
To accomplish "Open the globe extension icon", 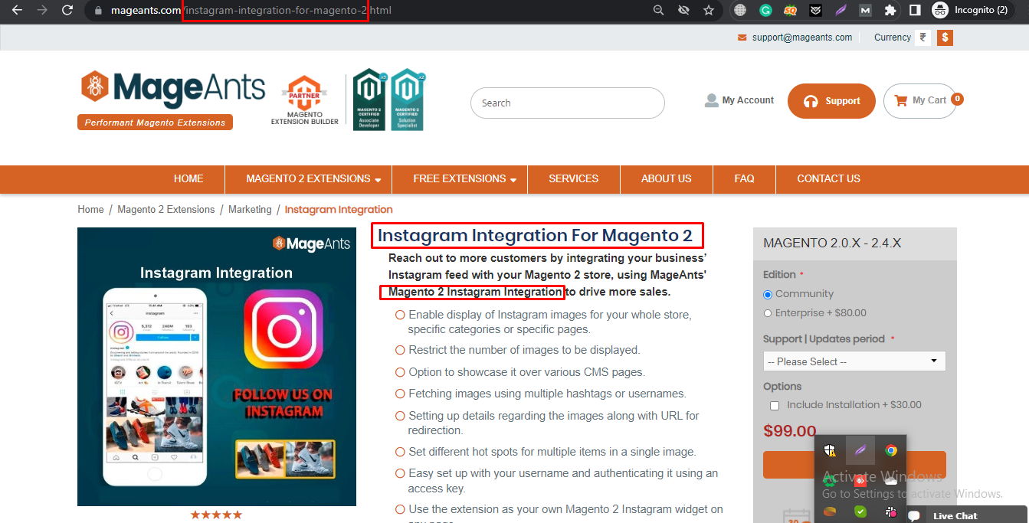I will tap(740, 11).
